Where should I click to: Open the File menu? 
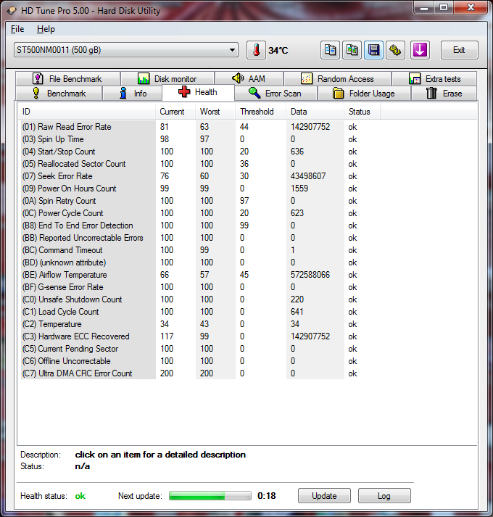17,29
